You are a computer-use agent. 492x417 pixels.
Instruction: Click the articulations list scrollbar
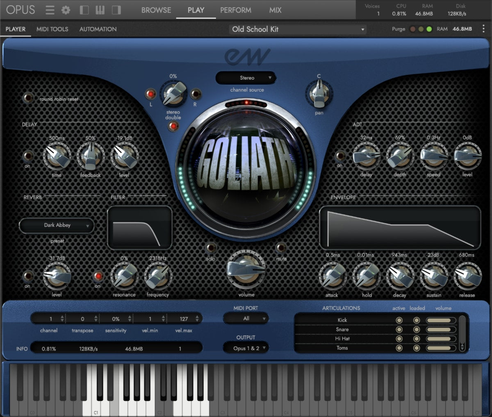(x=462, y=333)
